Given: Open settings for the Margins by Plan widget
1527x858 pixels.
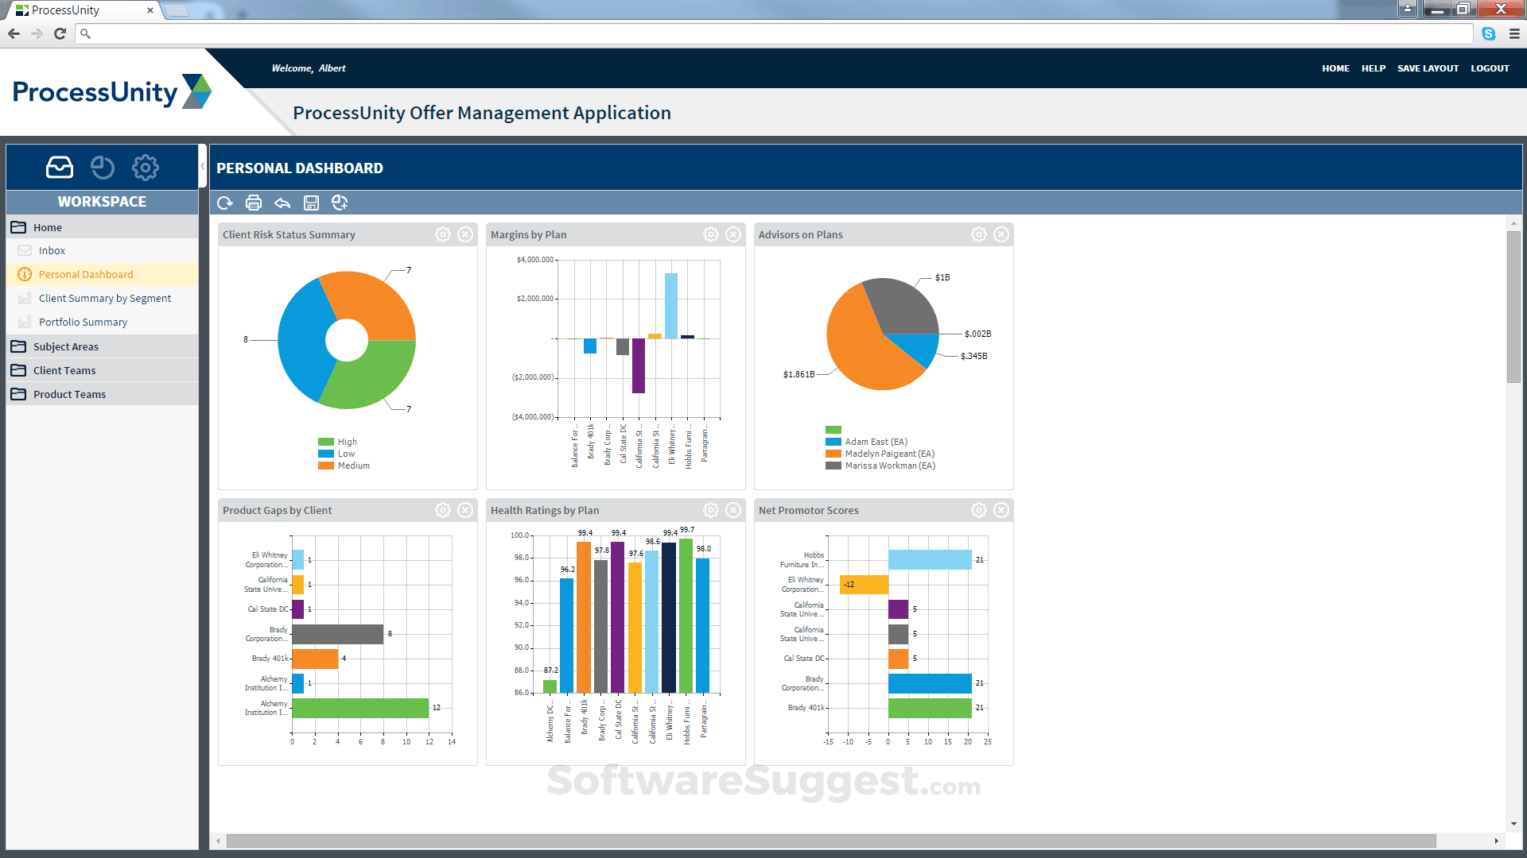Looking at the screenshot, I should [710, 234].
